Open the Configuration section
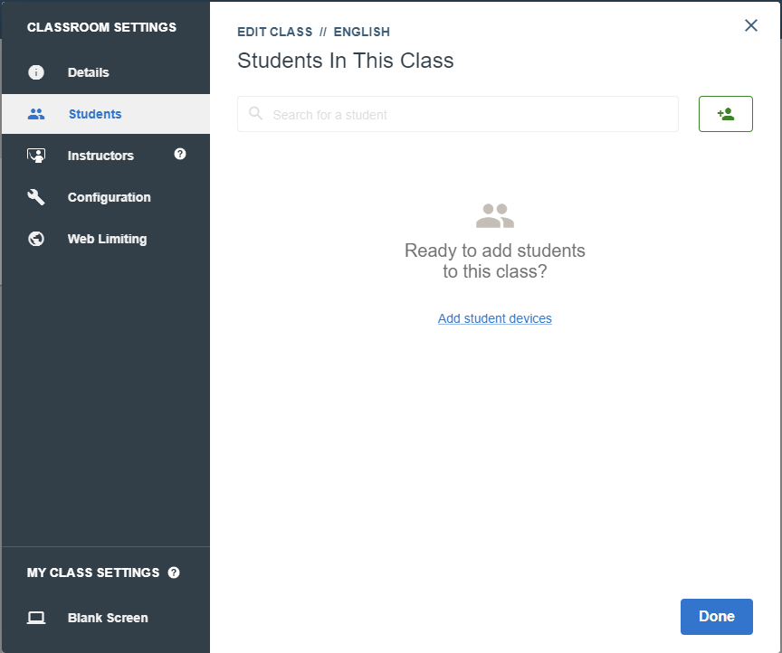The image size is (782, 653). pyautogui.click(x=106, y=197)
